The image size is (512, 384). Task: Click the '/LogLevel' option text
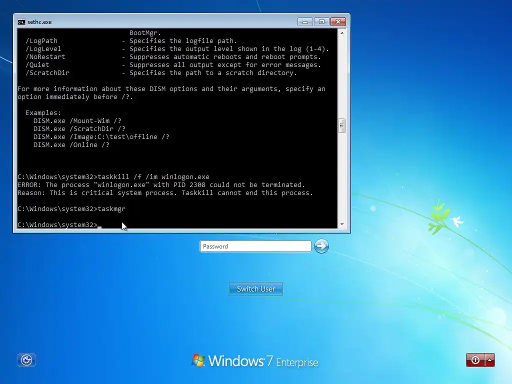[x=43, y=48]
